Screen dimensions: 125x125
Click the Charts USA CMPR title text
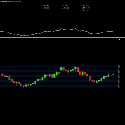[x=14, y=1]
